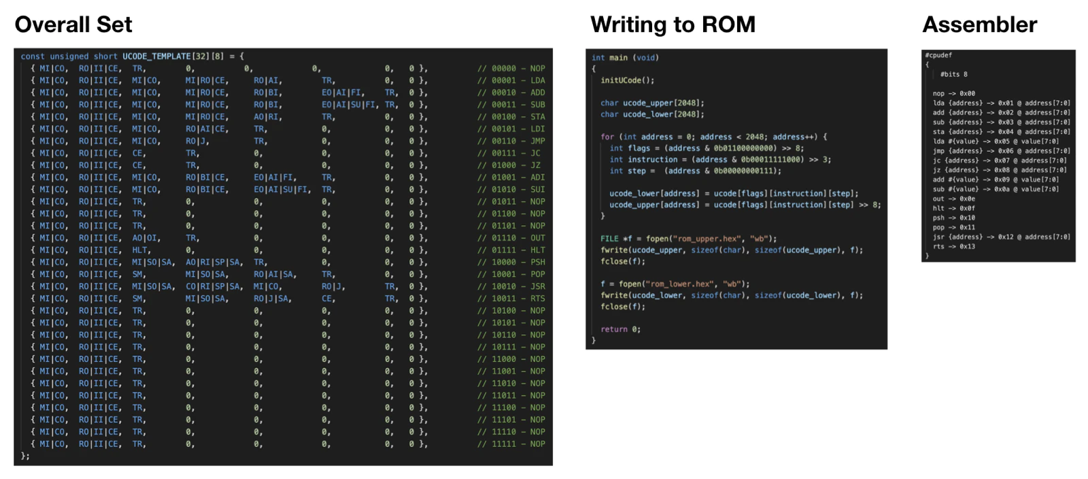1088x479 pixels.
Task: Click the "// 10000 - PSH" comment
Action: click(x=511, y=262)
